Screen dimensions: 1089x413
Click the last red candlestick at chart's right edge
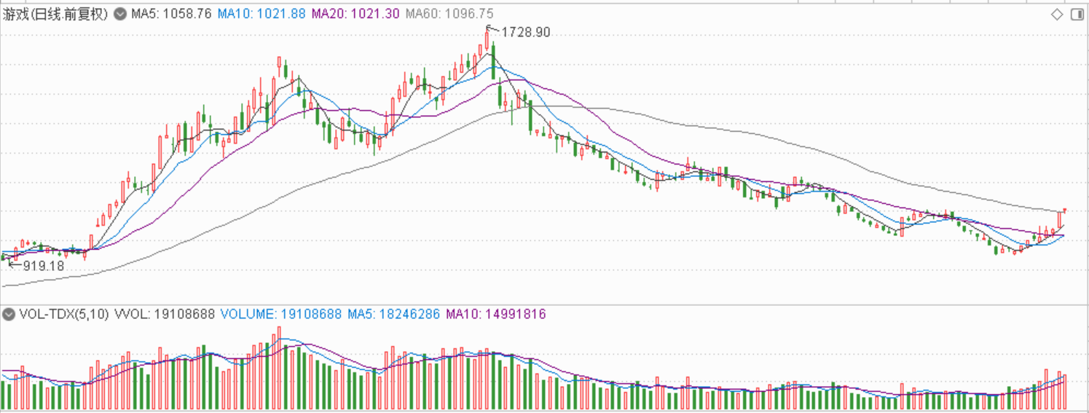tap(1064, 211)
